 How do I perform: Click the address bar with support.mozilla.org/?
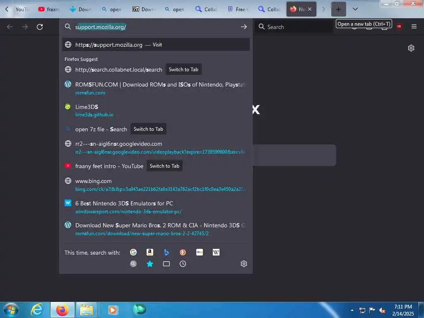pyautogui.click(x=156, y=27)
